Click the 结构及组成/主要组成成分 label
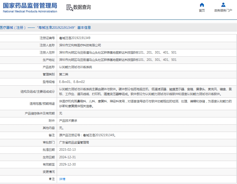Image resolution: width=237 pixels, height=184 pixels. click(x=38, y=91)
